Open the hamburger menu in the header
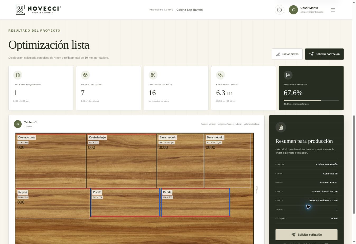Viewport: 356px width, 244px height. point(333,10)
